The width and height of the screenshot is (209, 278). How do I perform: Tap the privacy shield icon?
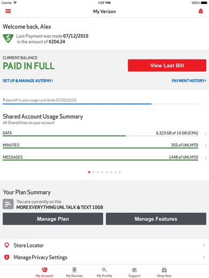pos(7,257)
